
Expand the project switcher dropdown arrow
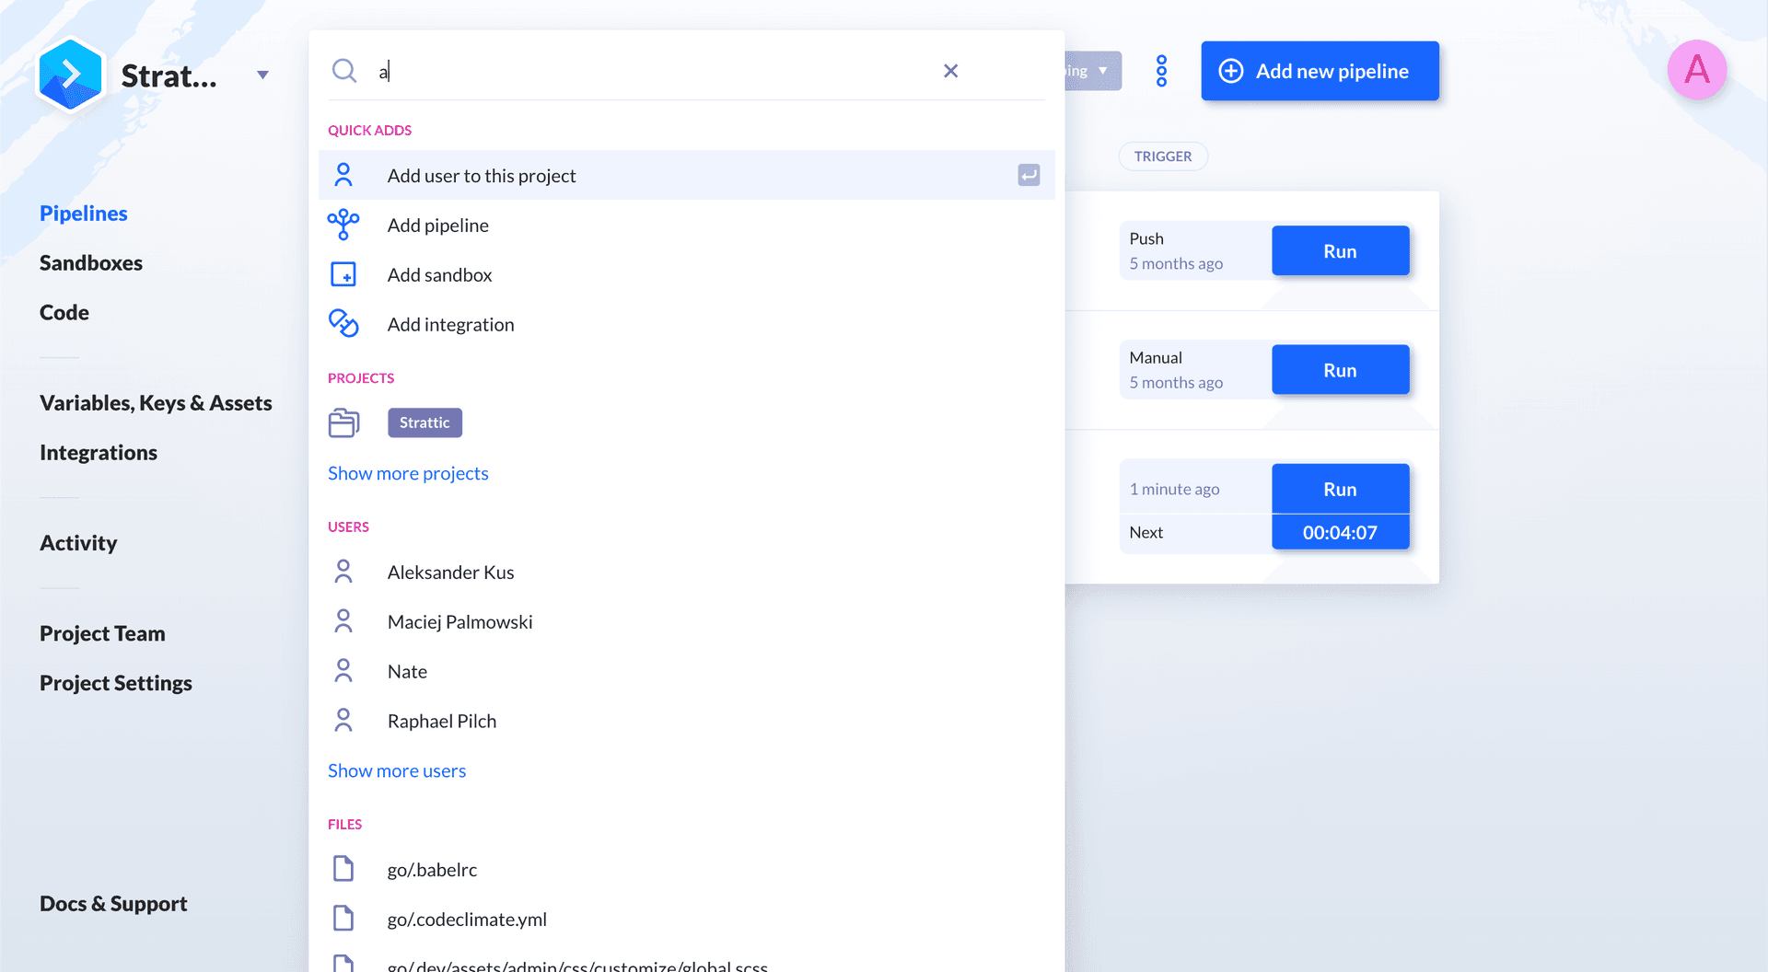coord(262,75)
